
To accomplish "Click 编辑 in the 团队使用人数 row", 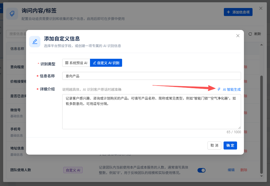I will (x=231, y=170).
